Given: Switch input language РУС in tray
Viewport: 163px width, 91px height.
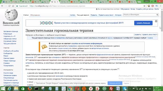Looking at the screenshot, I should point(150,89).
